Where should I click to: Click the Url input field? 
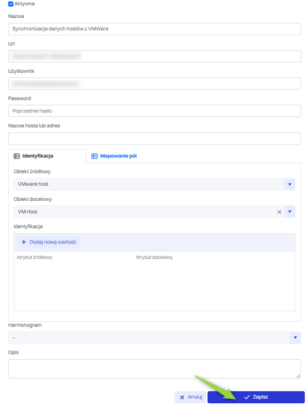154,56
